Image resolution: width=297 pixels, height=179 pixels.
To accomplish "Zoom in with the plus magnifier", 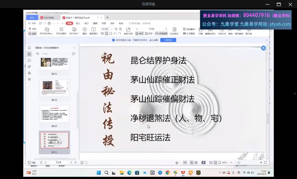I will click(120, 29).
